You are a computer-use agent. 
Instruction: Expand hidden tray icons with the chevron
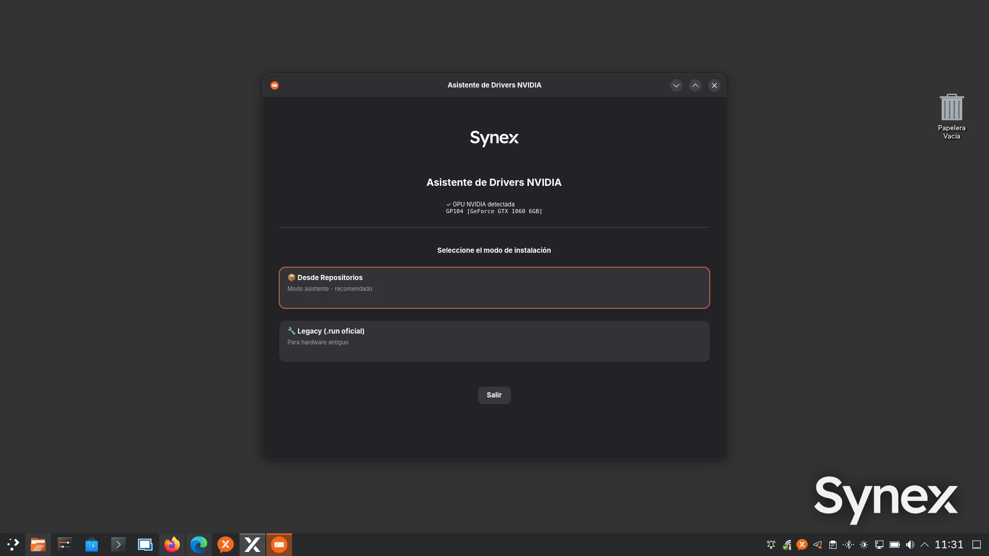(925, 544)
